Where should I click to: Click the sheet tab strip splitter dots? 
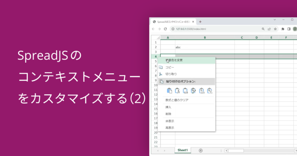[221, 151]
